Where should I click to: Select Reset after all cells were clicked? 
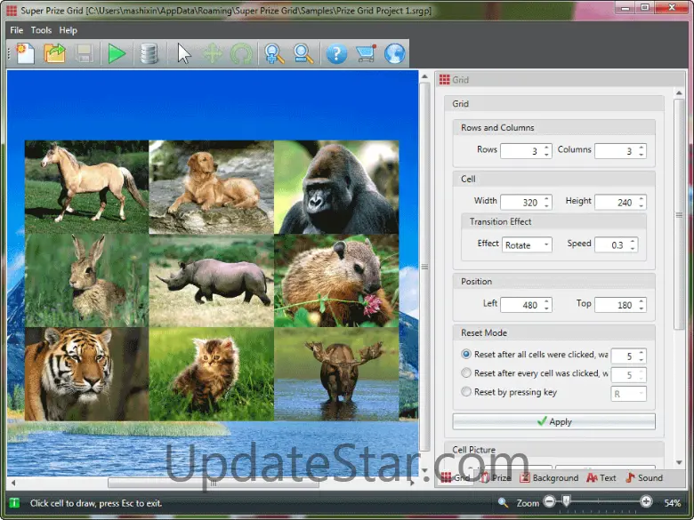click(466, 355)
